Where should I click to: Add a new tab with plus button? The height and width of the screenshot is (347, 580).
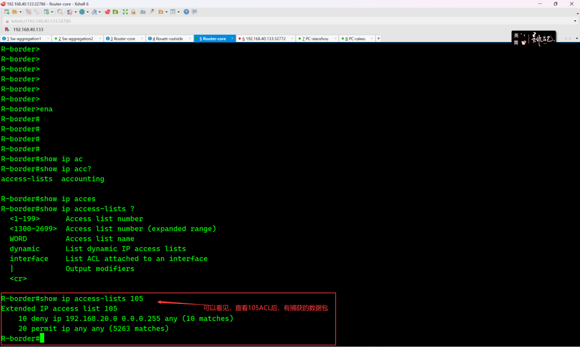378,39
